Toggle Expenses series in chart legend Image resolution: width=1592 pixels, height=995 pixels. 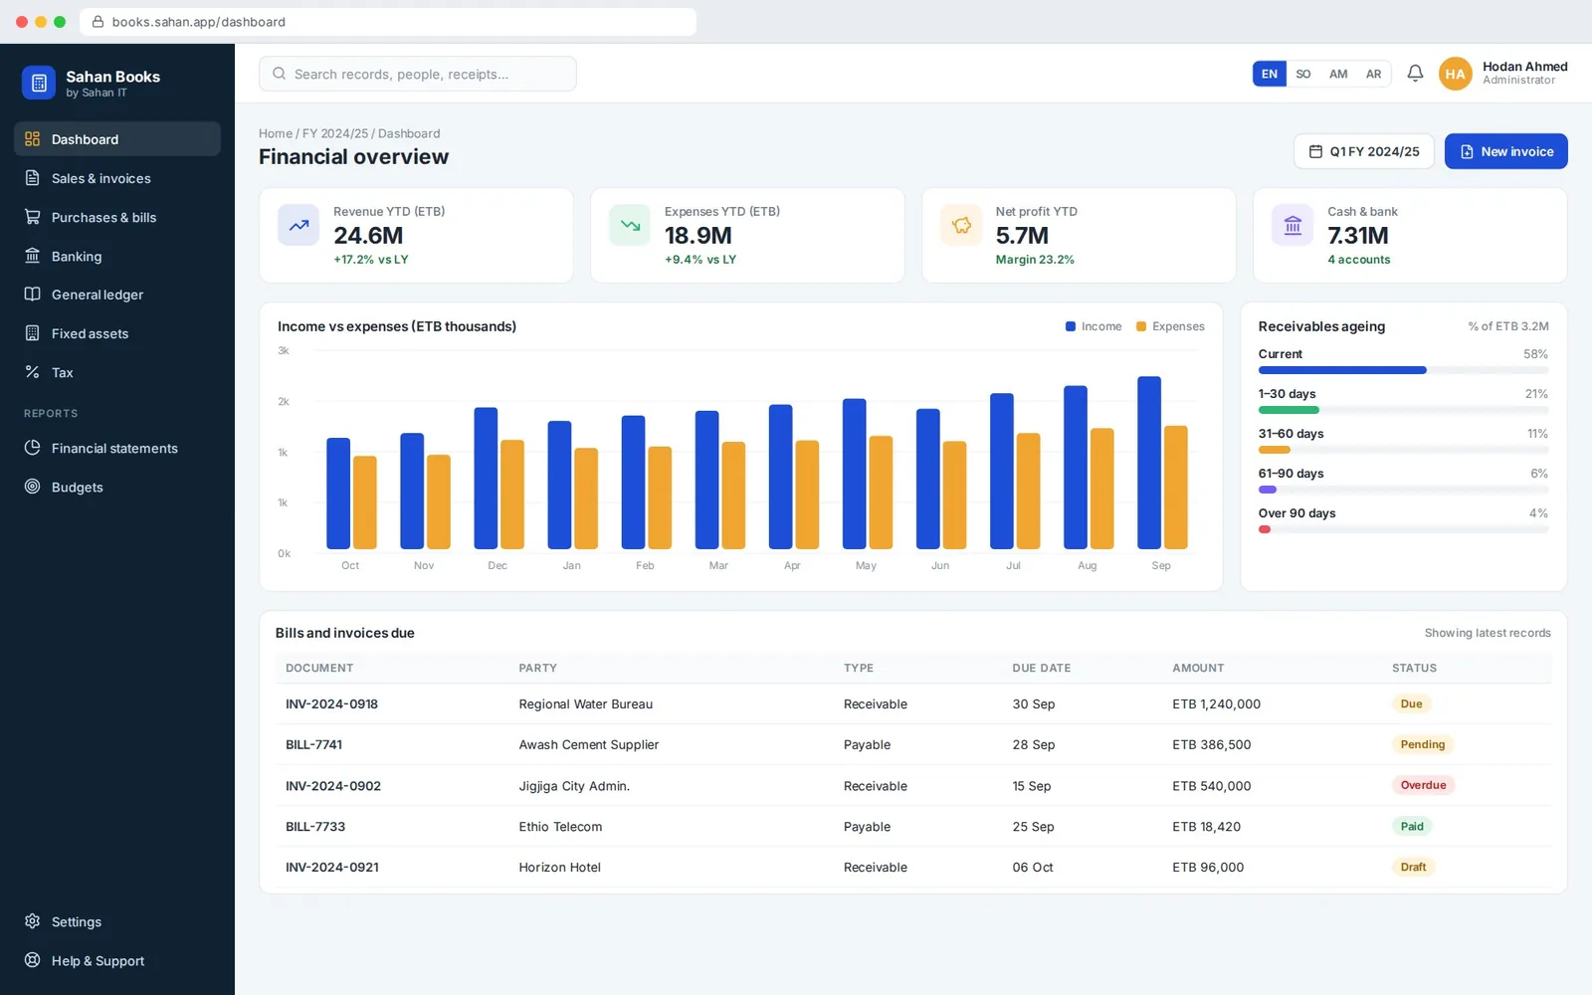click(1170, 326)
